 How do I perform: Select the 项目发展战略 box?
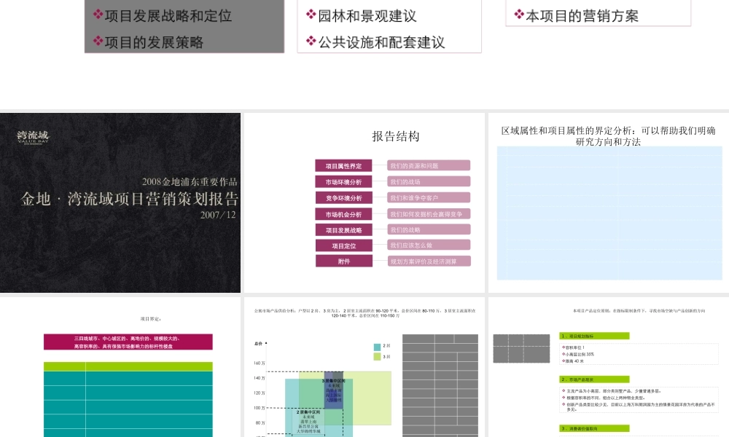pyautogui.click(x=343, y=230)
